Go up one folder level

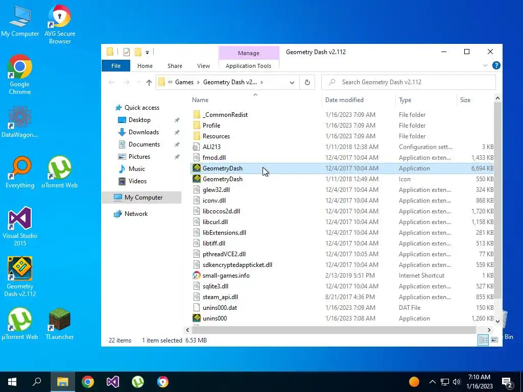tap(149, 82)
